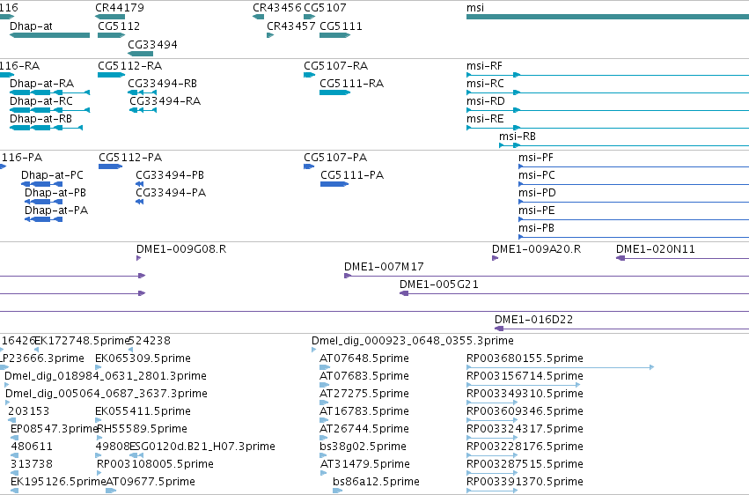Click the CG33494-RB transcript
This screenshot has height=495, width=749.
(x=142, y=92)
